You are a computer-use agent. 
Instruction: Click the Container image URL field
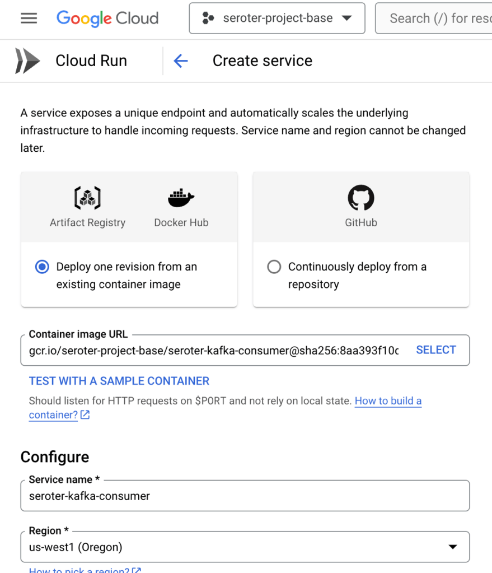[x=214, y=351]
